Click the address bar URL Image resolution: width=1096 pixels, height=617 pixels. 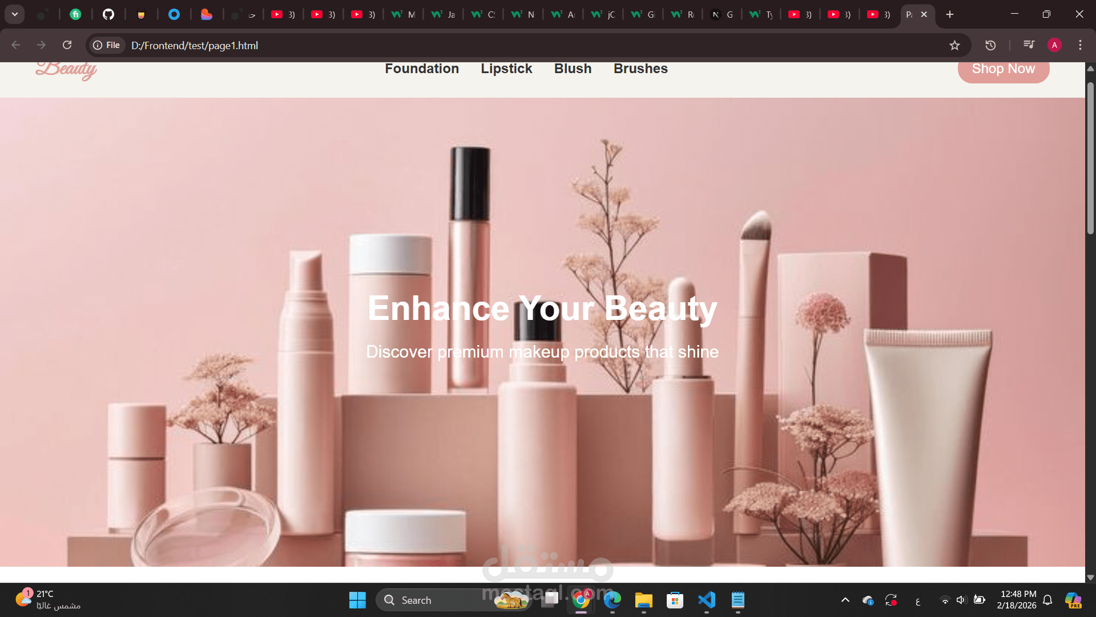[x=194, y=45]
